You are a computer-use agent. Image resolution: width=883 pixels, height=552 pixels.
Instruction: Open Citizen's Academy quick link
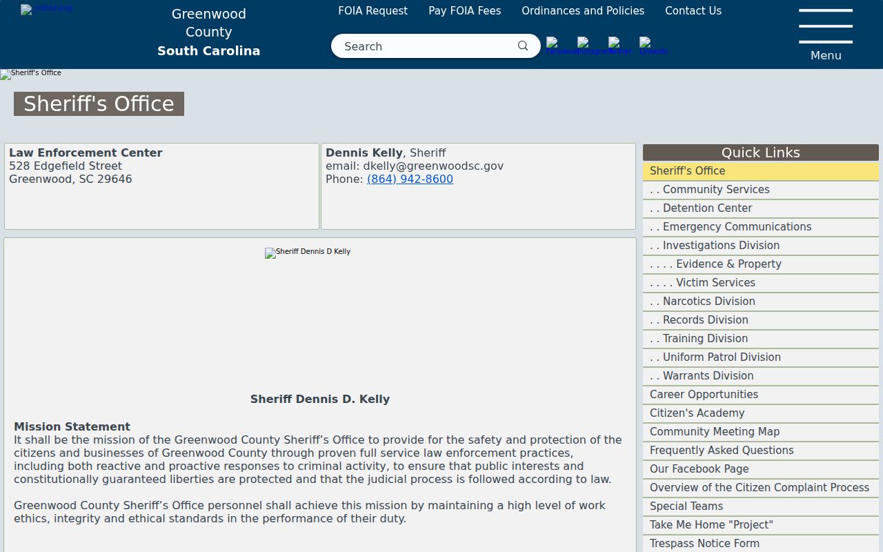[x=761, y=413]
